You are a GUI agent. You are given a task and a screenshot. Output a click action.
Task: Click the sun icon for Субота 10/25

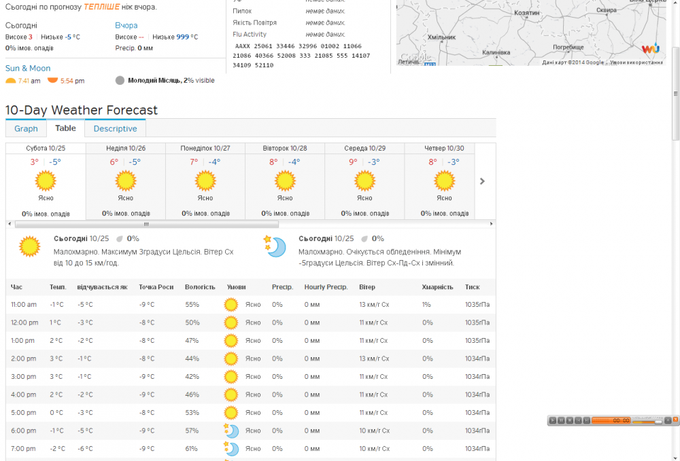pyautogui.click(x=46, y=181)
